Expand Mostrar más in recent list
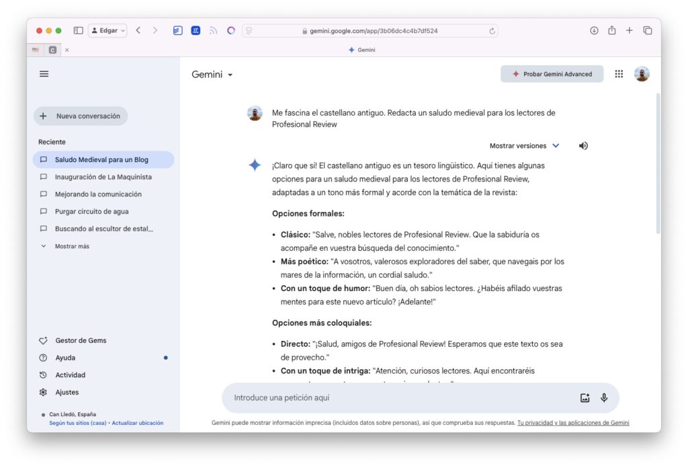 click(x=66, y=246)
